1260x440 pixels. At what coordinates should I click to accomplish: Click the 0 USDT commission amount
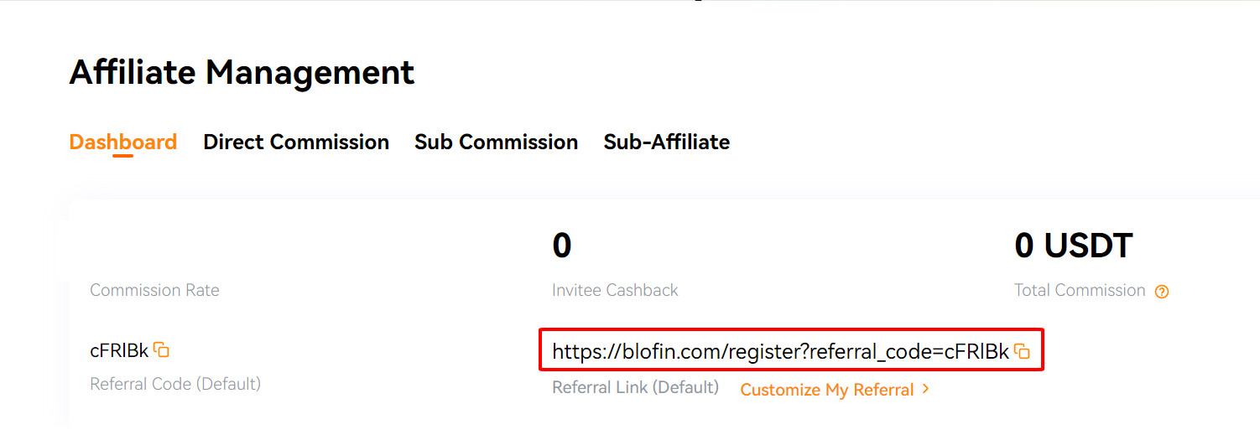coord(1073,246)
